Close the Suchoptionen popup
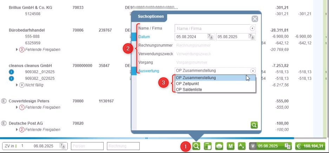The image size is (329, 153). [x=255, y=19]
